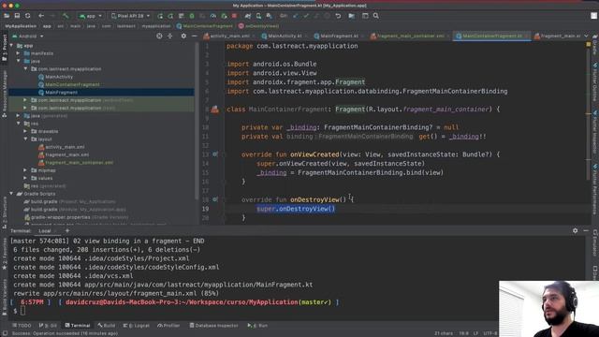Collapse the java folder node
Screen dimensions: 599x337
click(19, 61)
